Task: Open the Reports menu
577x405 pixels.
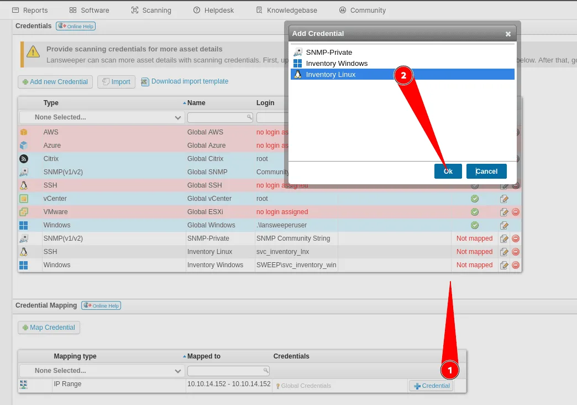Action: pyautogui.click(x=30, y=11)
